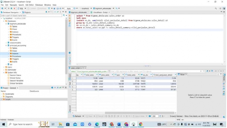Image resolution: width=227 pixels, height=128 pixels.
Task: Click the search icon in top-right toolbar
Action: pyautogui.click(x=216, y=8)
